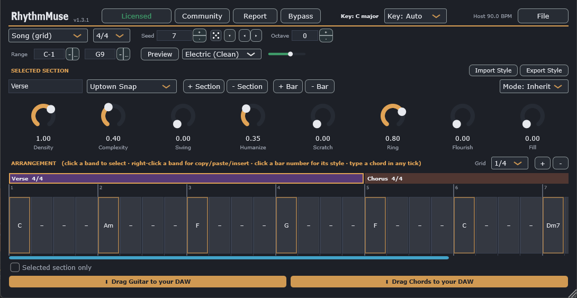Open the Electric (Clean) instrument dropdown
The image size is (577, 298).
click(x=222, y=54)
